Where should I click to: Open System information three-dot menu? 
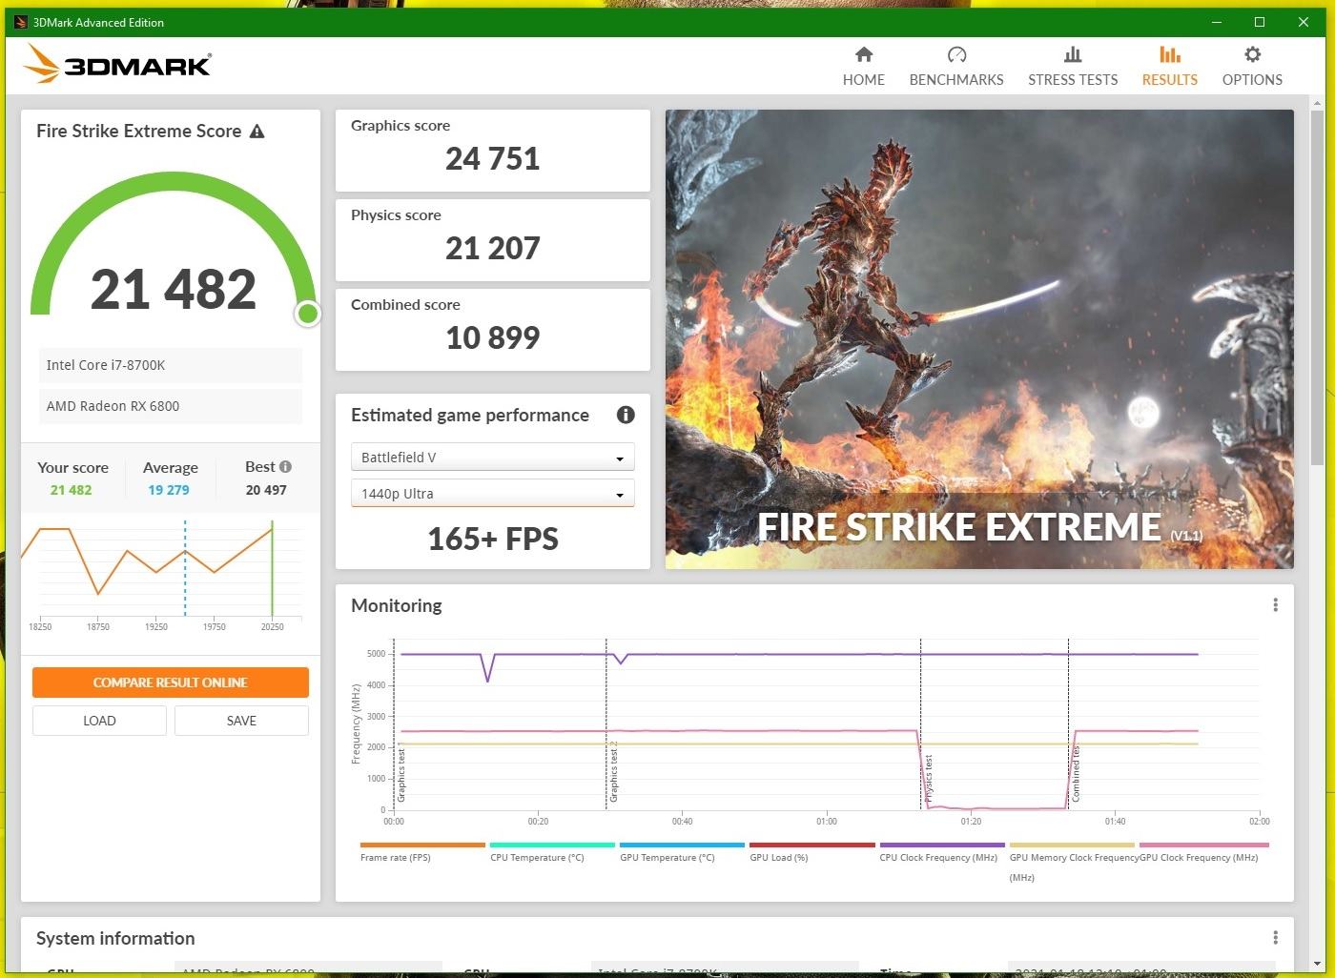(x=1275, y=938)
